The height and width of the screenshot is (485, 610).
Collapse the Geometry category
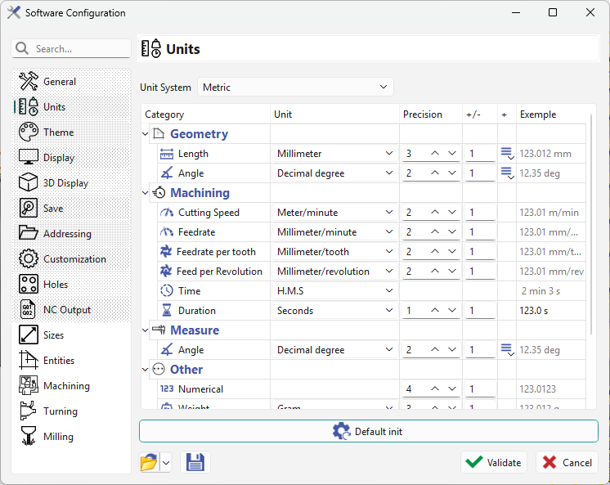146,134
